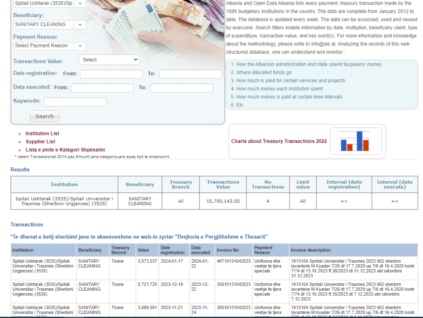The height and width of the screenshot is (318, 423).
Task: Click the Transactions Value 15,790,143.00 cell
Action: (x=223, y=201)
